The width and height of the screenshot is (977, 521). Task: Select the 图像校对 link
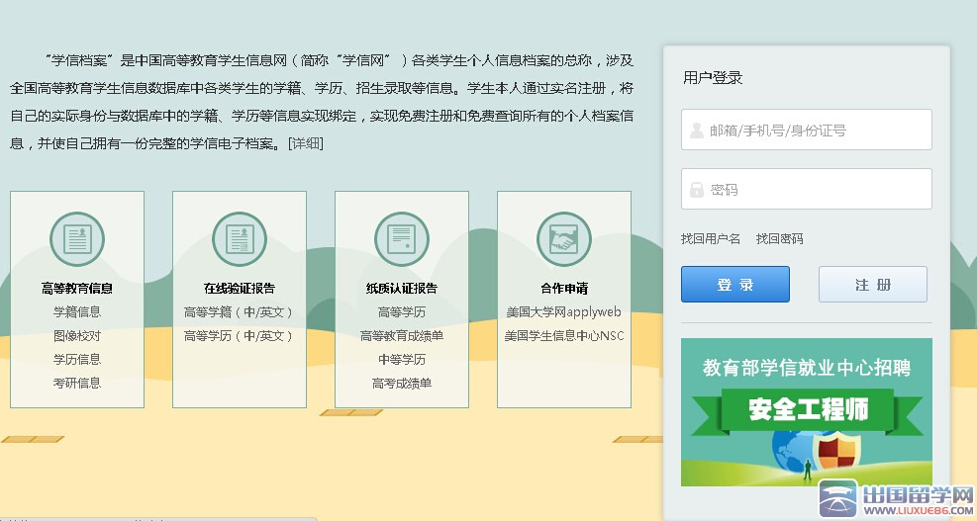(77, 335)
